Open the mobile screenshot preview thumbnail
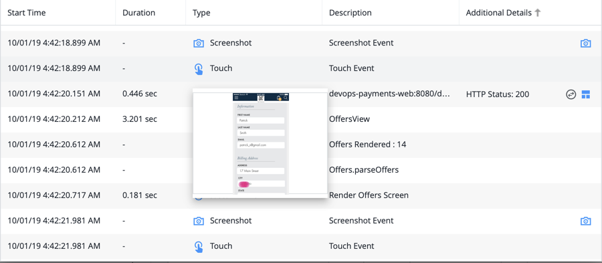 click(x=260, y=143)
